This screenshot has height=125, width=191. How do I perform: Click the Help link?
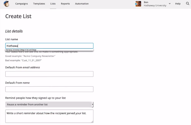[178, 4]
